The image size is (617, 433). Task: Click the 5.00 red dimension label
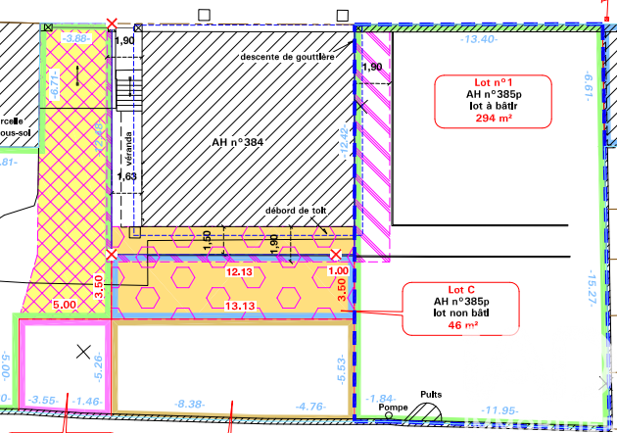click(x=65, y=305)
